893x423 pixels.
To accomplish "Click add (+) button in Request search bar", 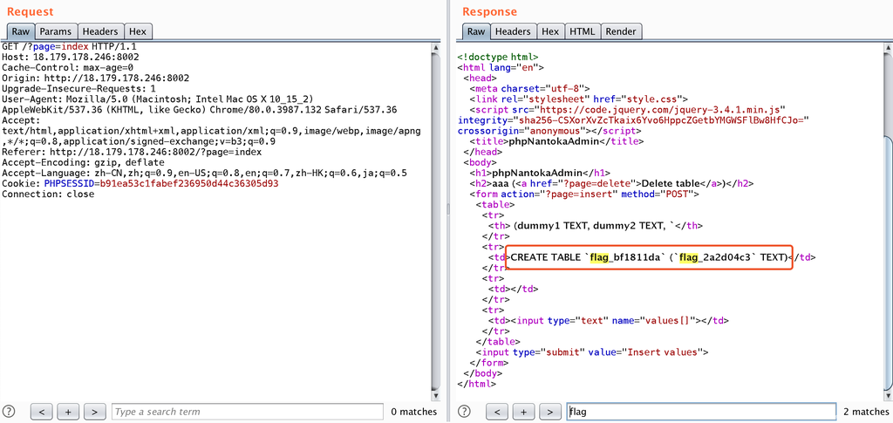I will pos(69,412).
